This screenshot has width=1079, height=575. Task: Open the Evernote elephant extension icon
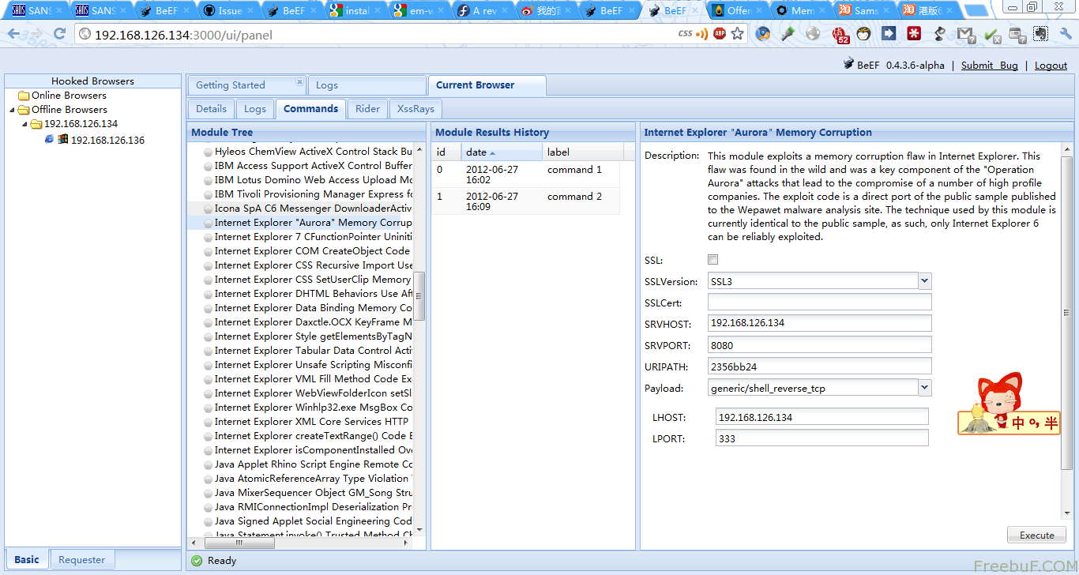click(x=1041, y=34)
